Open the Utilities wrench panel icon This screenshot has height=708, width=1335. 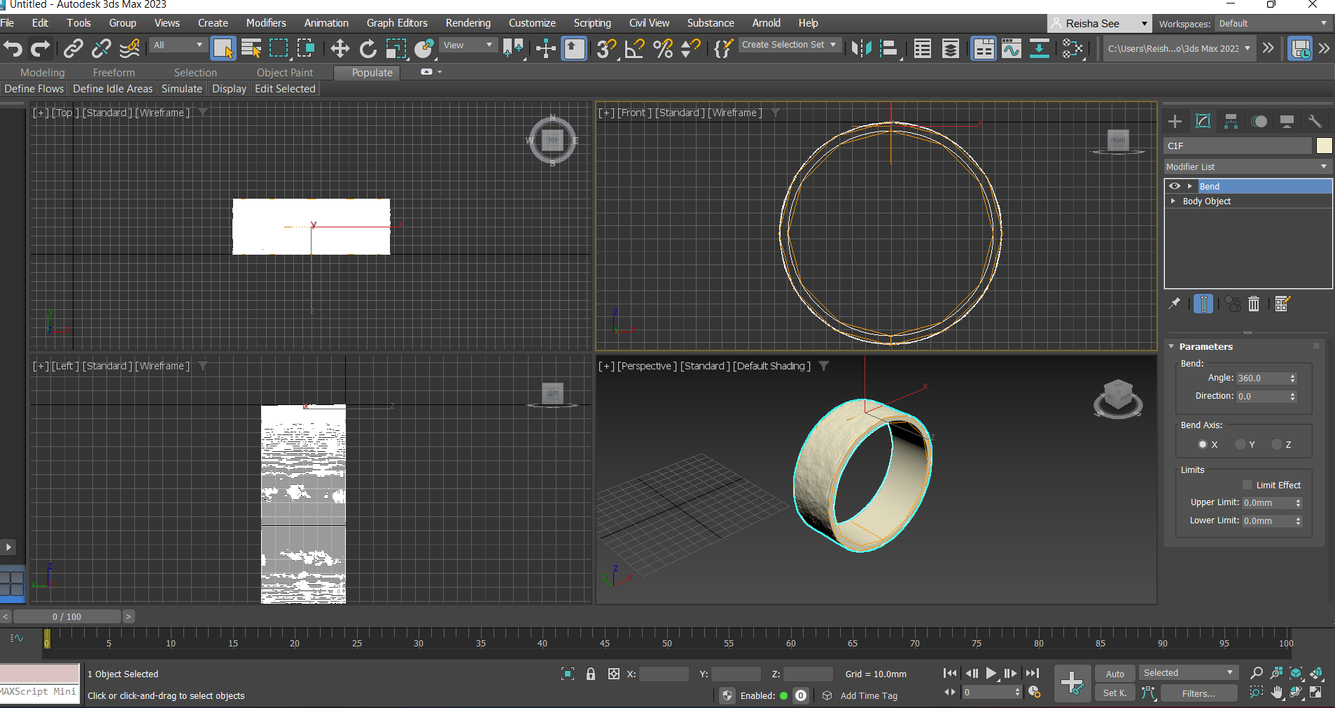[1315, 122]
